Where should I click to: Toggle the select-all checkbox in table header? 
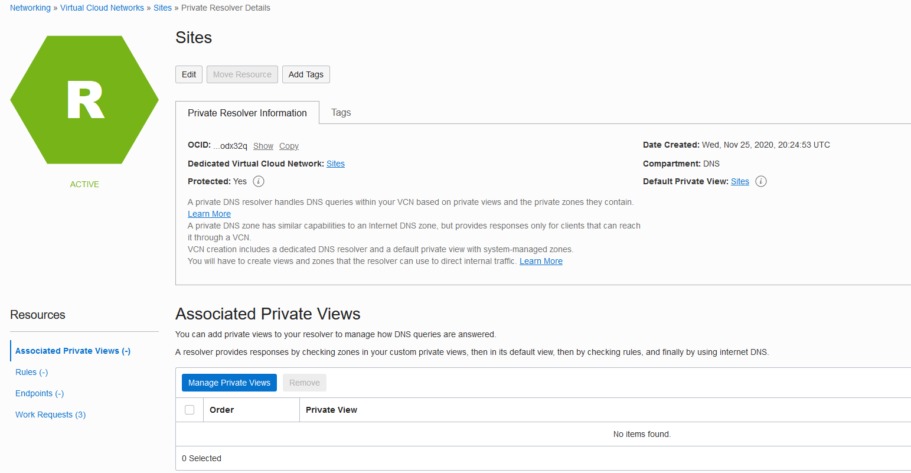190,410
